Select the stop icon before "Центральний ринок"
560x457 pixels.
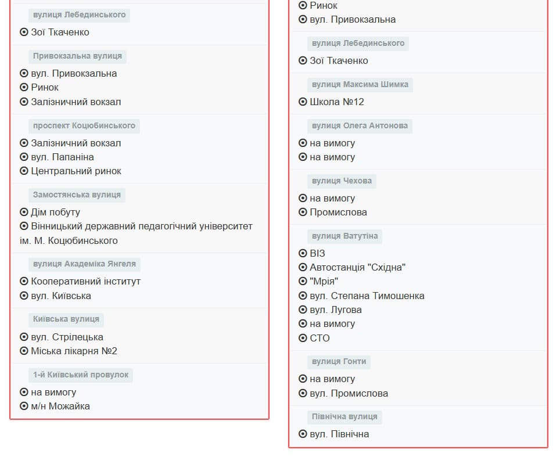[24, 171]
